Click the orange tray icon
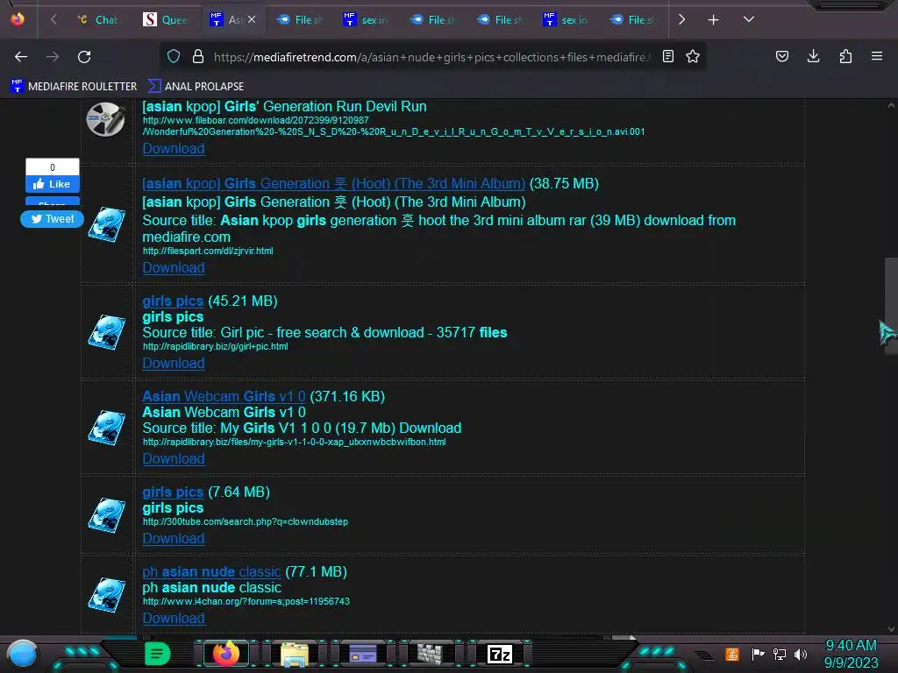The width and height of the screenshot is (898, 673). (x=732, y=654)
